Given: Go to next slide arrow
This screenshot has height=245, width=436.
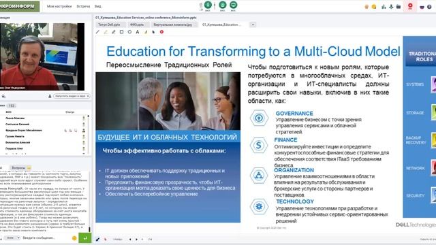Looking at the screenshot, I should pos(136,239).
